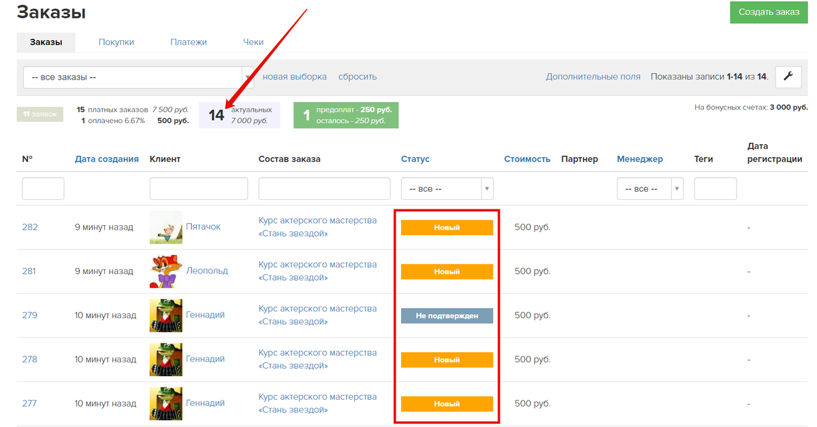817x427 pixels.
Task: Sort by 'Статус' column header
Action: point(415,159)
